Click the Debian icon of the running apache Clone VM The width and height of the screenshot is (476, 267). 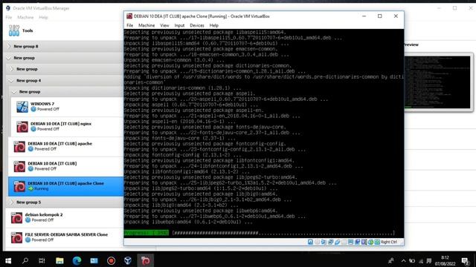point(19,186)
